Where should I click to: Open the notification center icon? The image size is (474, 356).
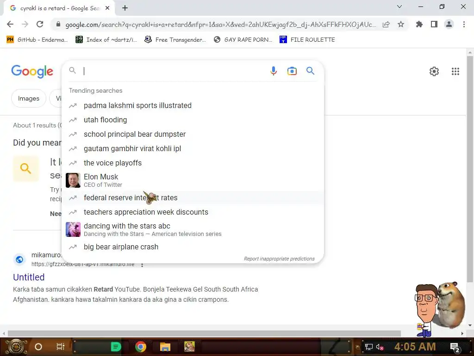455,348
